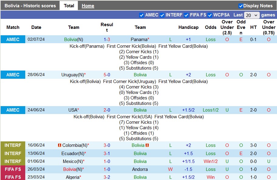Disable the INTERF filter checkbox
The image size is (277, 180).
coord(162,15)
